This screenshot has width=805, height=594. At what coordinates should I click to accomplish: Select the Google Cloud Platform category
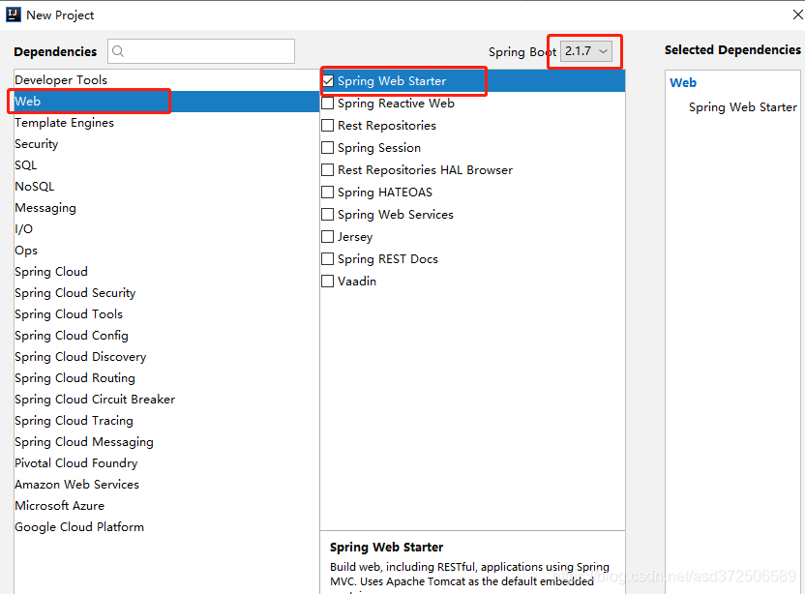coord(166,527)
